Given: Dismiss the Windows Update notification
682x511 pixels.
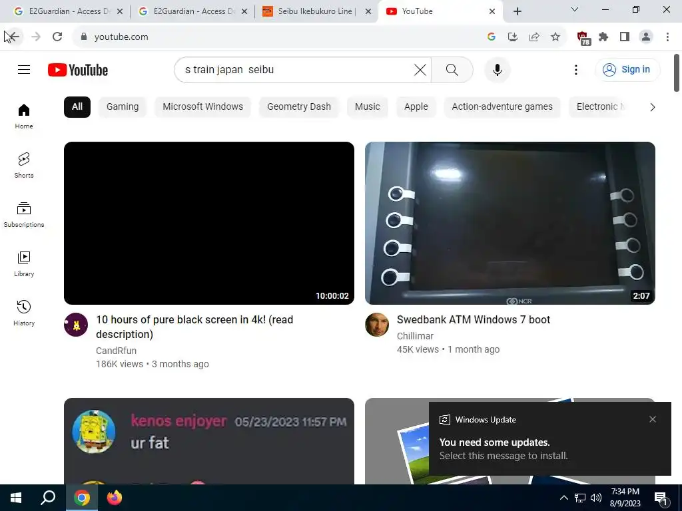Looking at the screenshot, I should [653, 419].
